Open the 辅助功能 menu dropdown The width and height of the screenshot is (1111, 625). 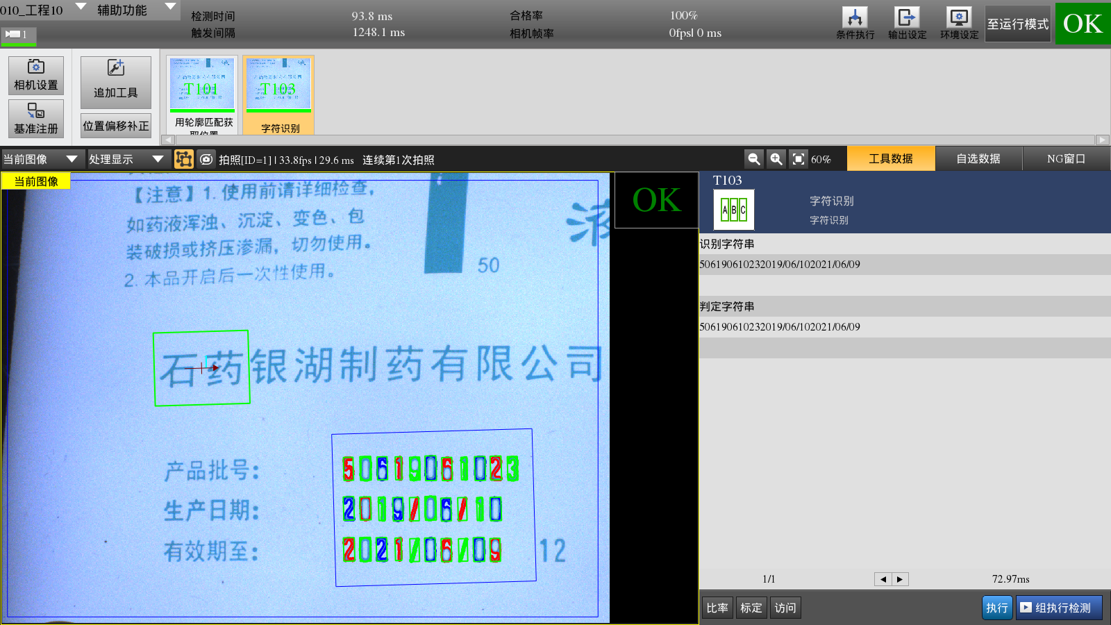(135, 10)
